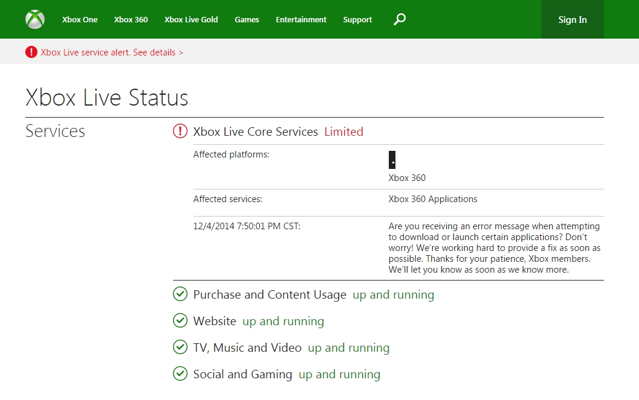Click the Xbox 360 Applications text
This screenshot has height=400, width=639.
(x=433, y=199)
